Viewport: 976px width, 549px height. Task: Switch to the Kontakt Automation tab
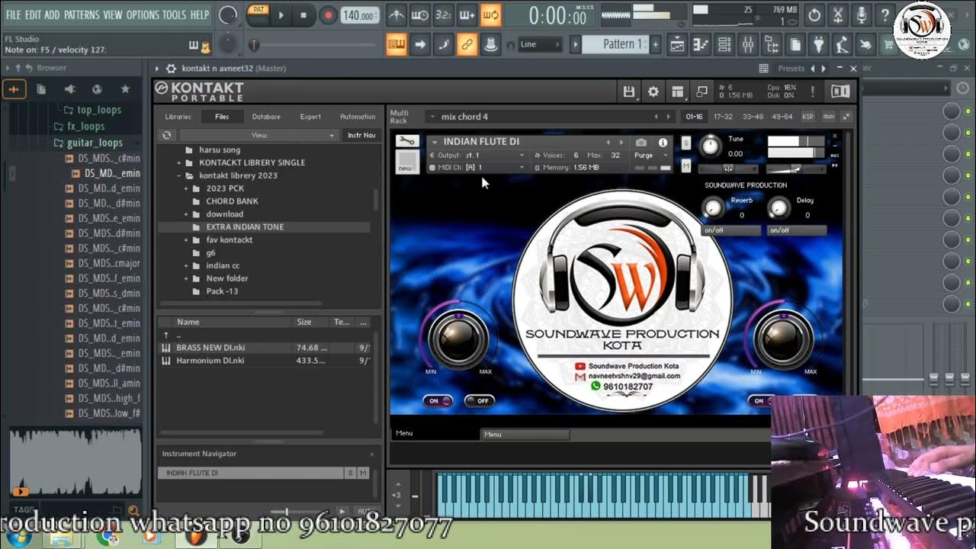point(358,117)
